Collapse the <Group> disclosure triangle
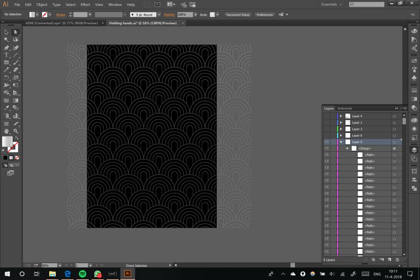Viewport: 420px width, 280px height. click(348, 149)
